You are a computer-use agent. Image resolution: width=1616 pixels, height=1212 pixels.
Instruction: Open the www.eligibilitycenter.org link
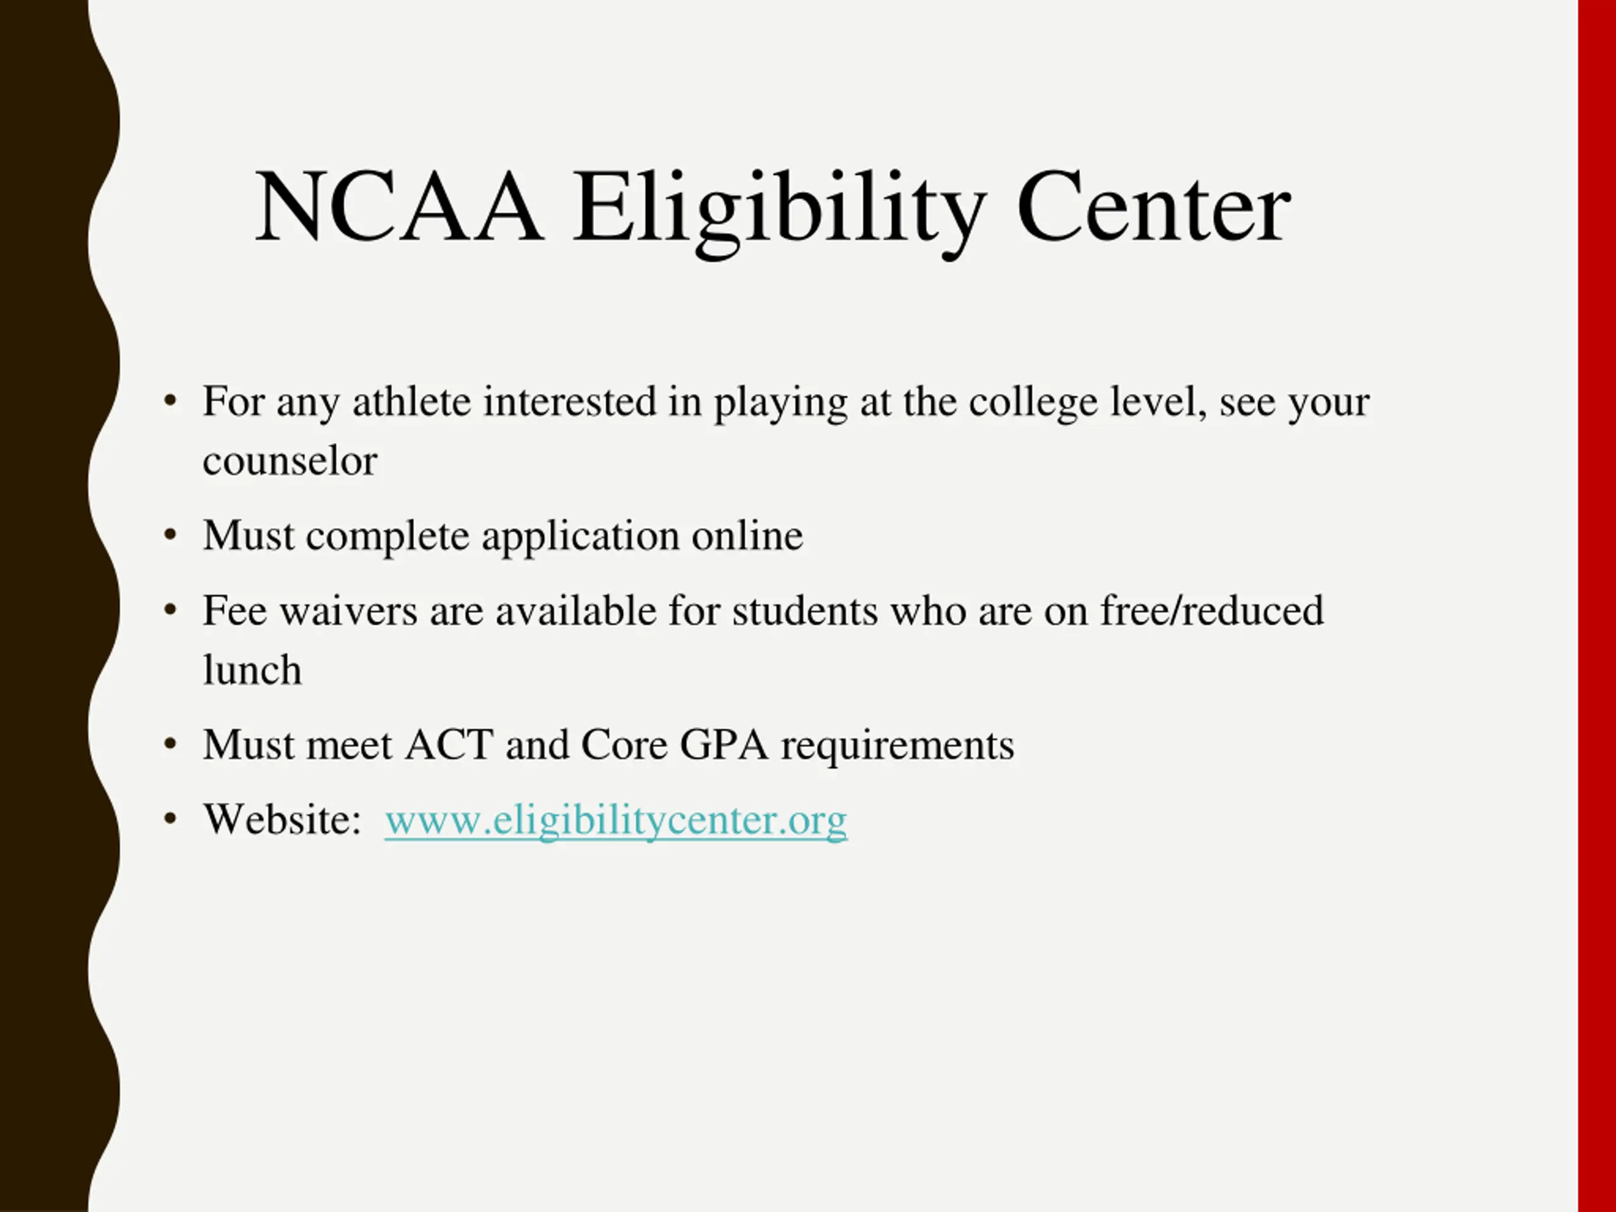click(x=616, y=821)
